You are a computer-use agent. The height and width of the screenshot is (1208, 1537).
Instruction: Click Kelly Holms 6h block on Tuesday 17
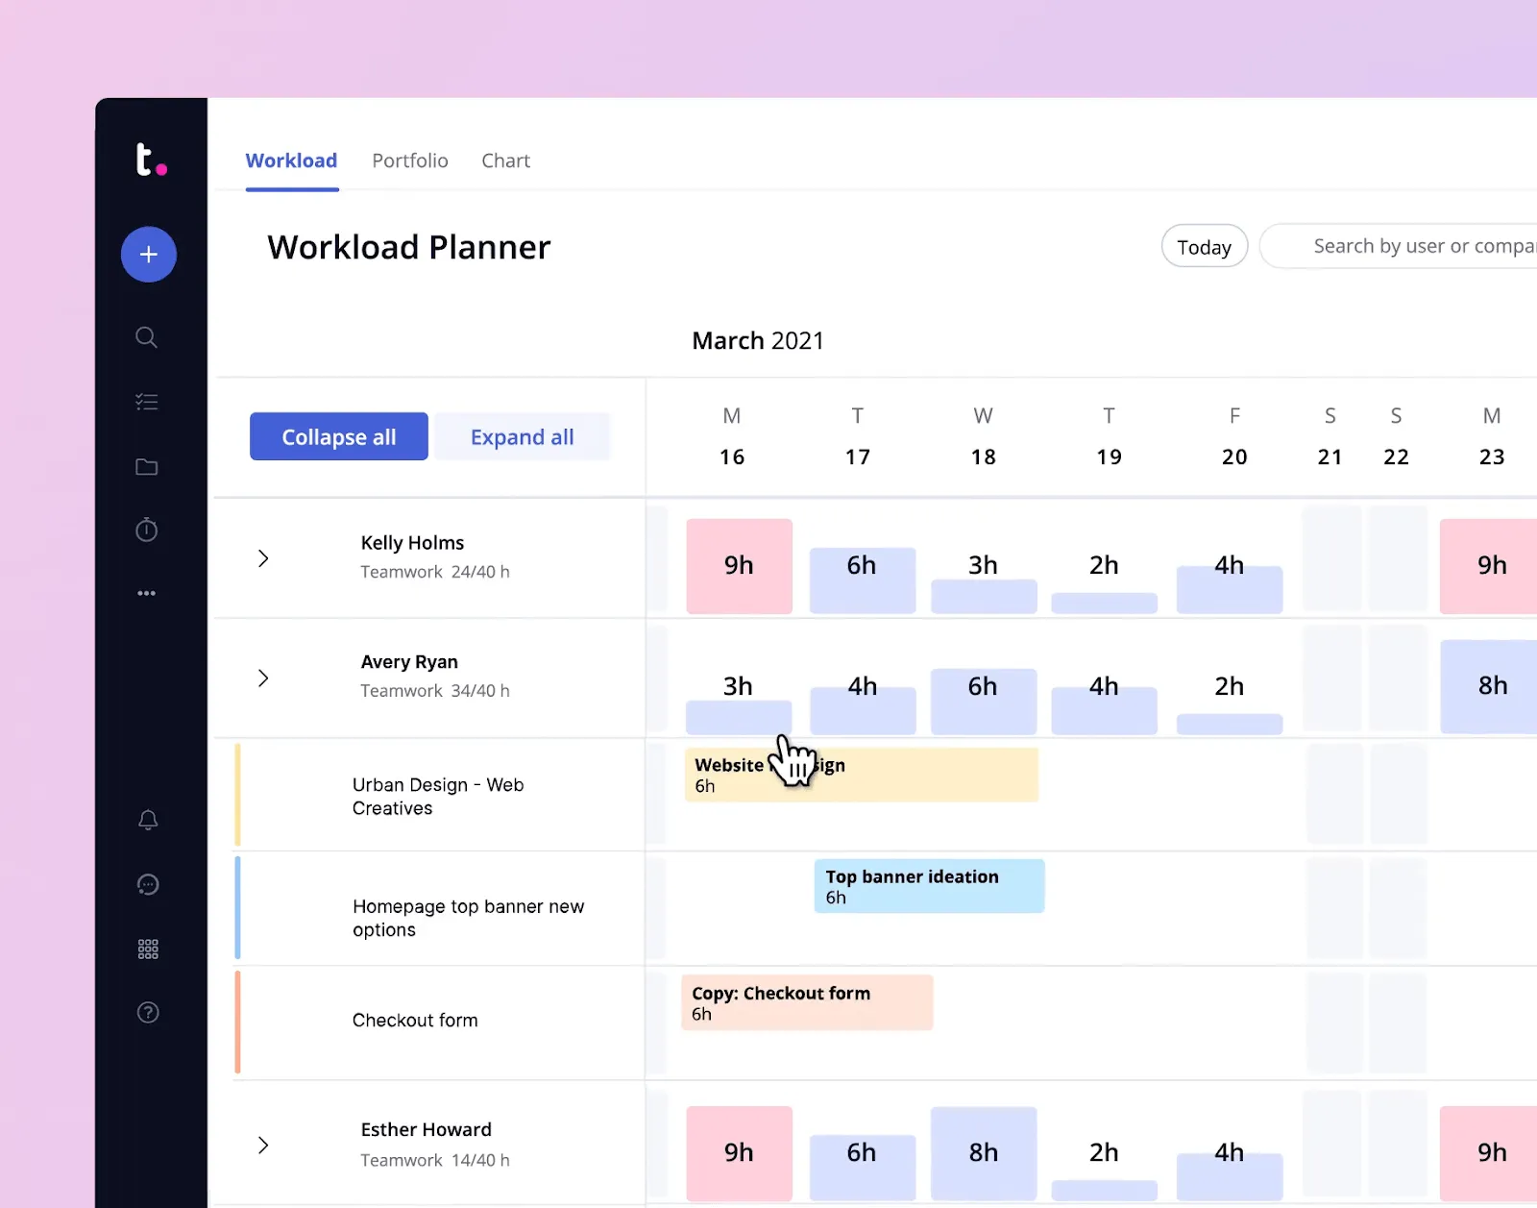pyautogui.click(x=863, y=580)
